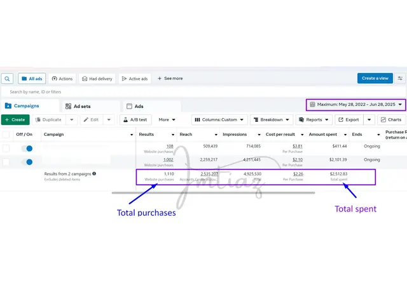
Task: Click the 714,085 impressions value
Action: [x=253, y=146]
